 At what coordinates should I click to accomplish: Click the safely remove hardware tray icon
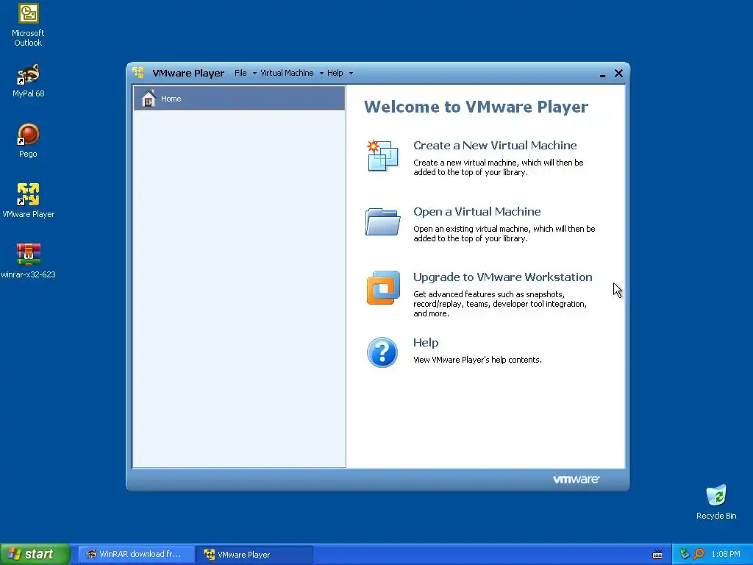(685, 554)
